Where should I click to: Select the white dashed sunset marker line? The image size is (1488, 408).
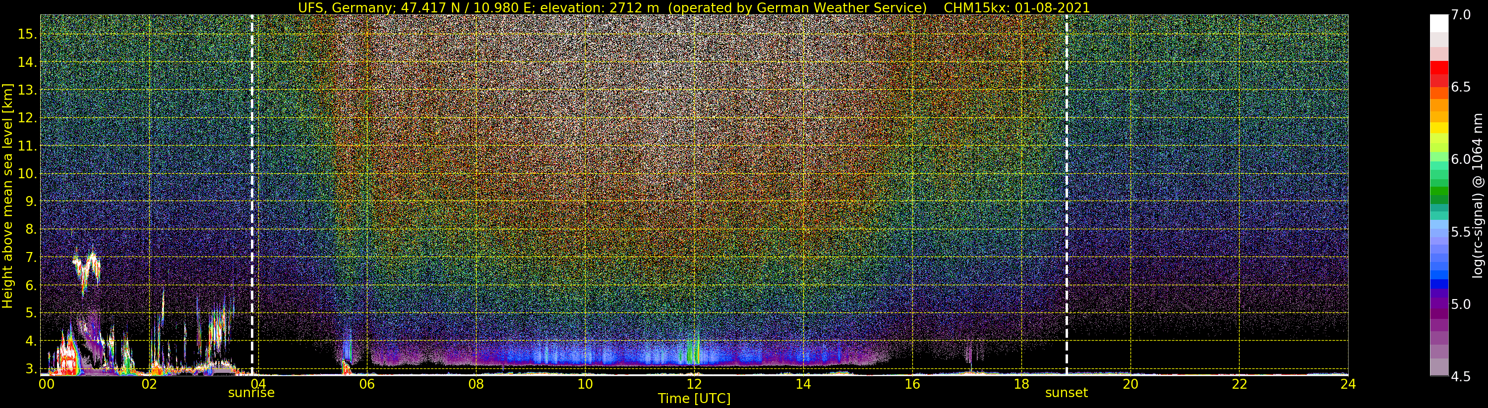tap(1067, 195)
